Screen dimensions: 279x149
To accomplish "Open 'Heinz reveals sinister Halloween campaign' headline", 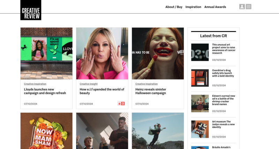I will pos(151,91).
